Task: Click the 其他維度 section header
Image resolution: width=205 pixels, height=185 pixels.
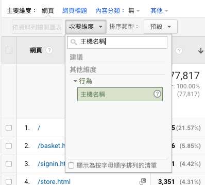Action: click(x=83, y=69)
